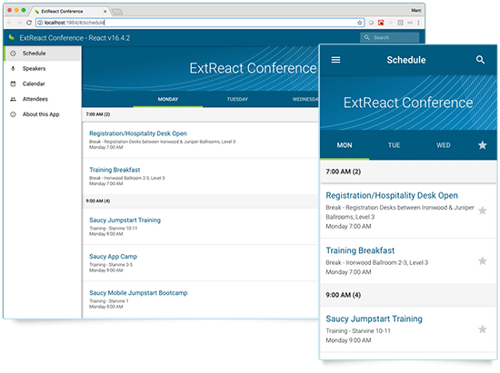The image size is (500, 373).
Task: Tap the magnifier icon beside Schedule title
Action: (480, 60)
